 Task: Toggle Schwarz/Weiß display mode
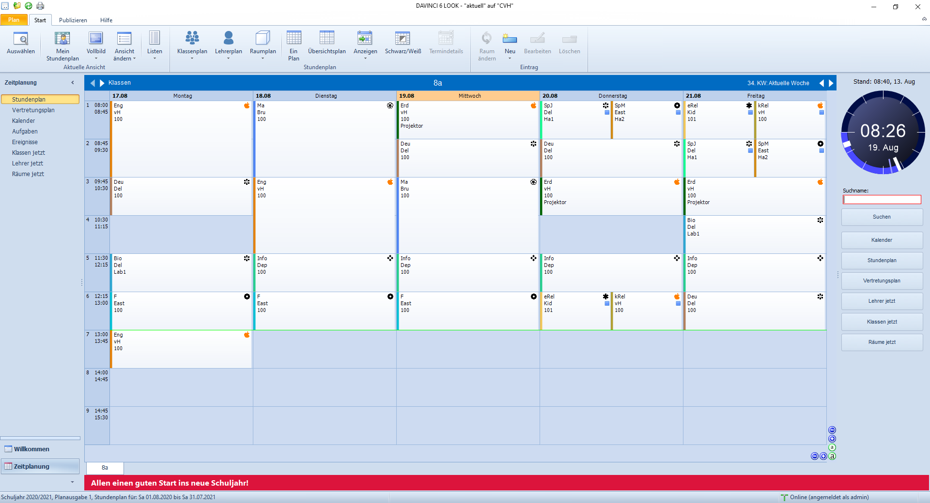pyautogui.click(x=403, y=44)
